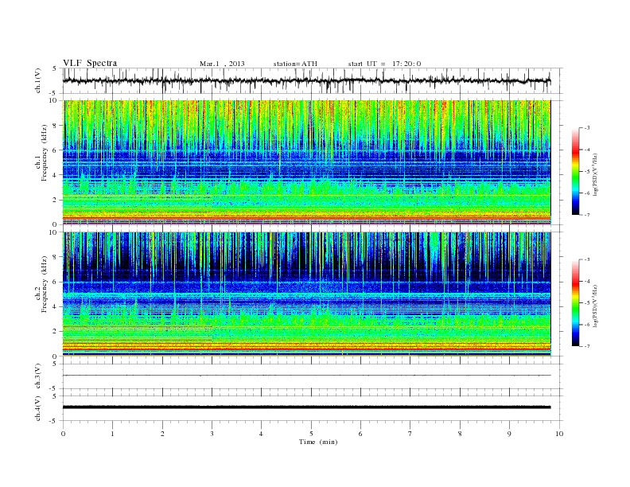
Task: Click the "-7" tick on ch.1 colorbar
Action: 587,215
